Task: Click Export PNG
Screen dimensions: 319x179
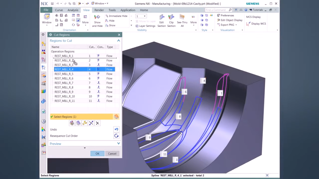Action: (226, 25)
